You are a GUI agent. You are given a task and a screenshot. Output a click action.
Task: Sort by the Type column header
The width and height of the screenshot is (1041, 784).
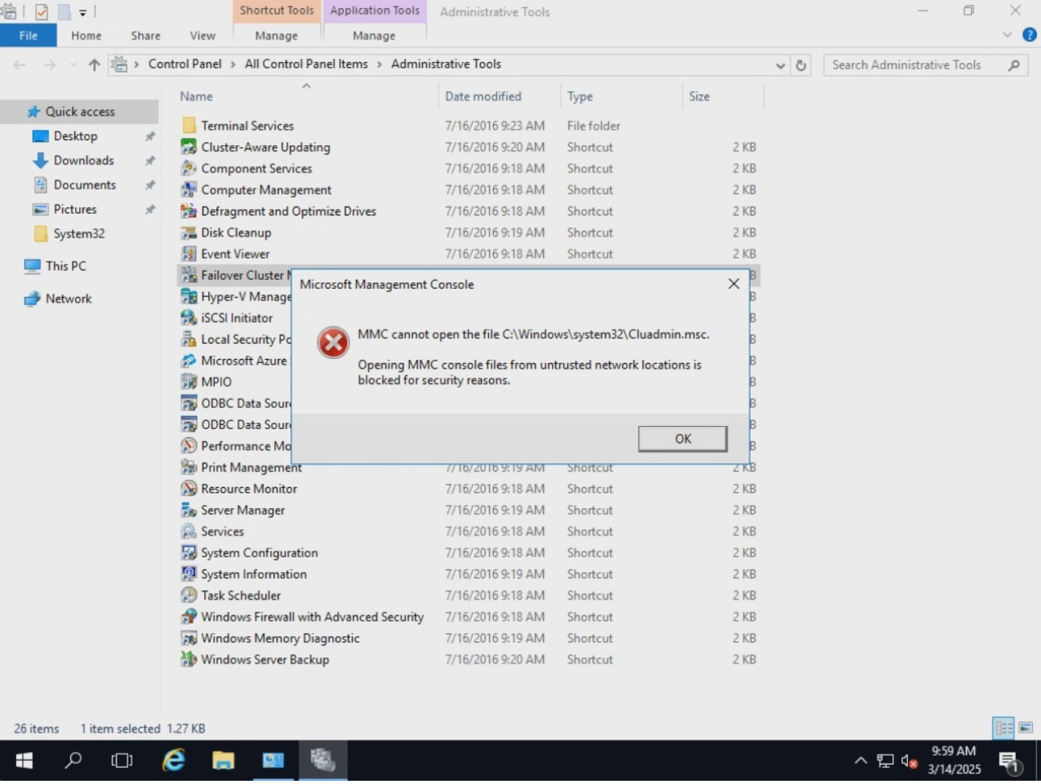(x=579, y=96)
